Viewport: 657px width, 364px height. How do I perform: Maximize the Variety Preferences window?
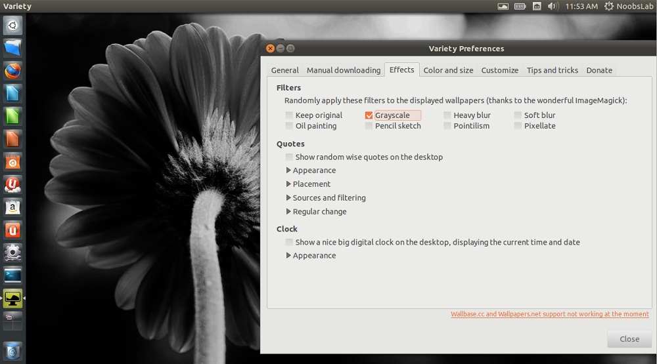click(290, 49)
